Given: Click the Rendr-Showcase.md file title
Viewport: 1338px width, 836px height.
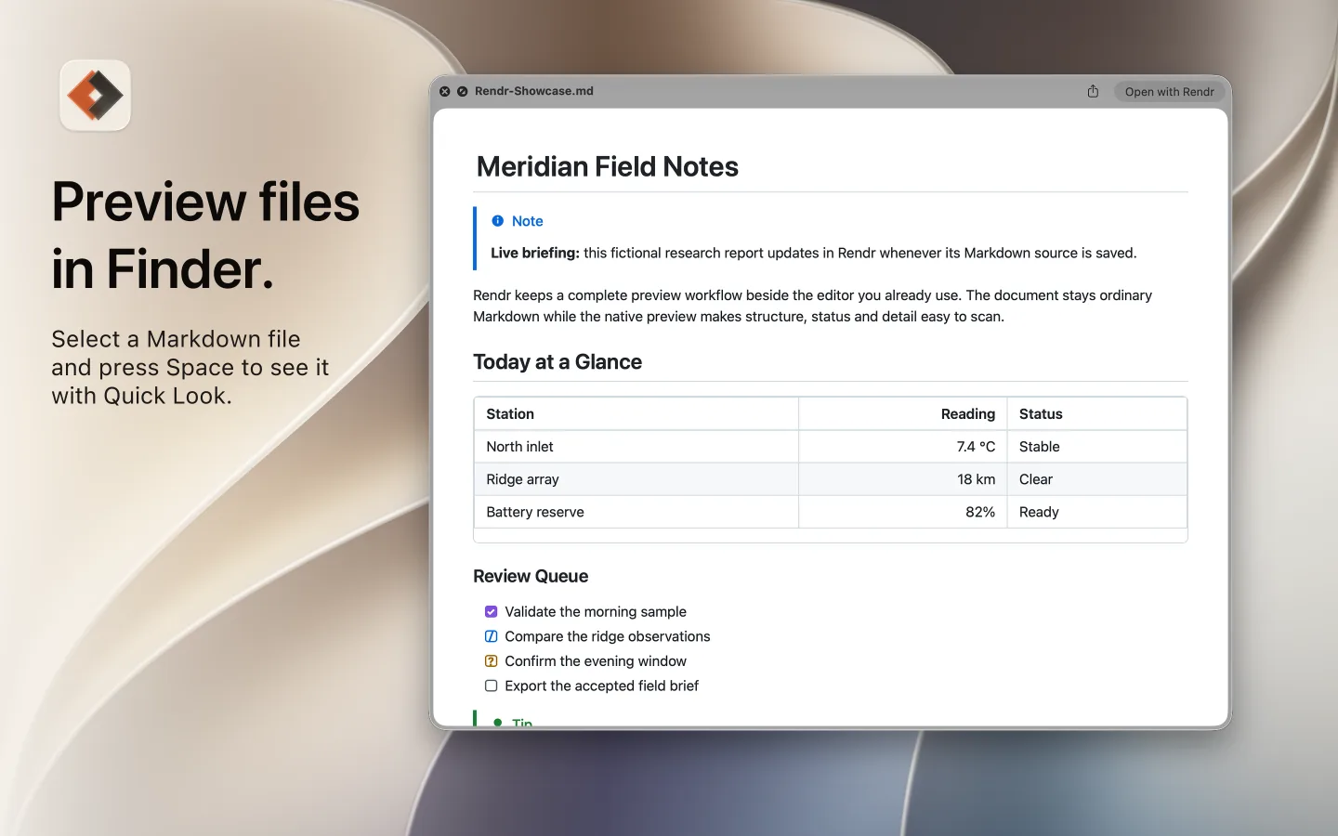Looking at the screenshot, I should tap(534, 91).
